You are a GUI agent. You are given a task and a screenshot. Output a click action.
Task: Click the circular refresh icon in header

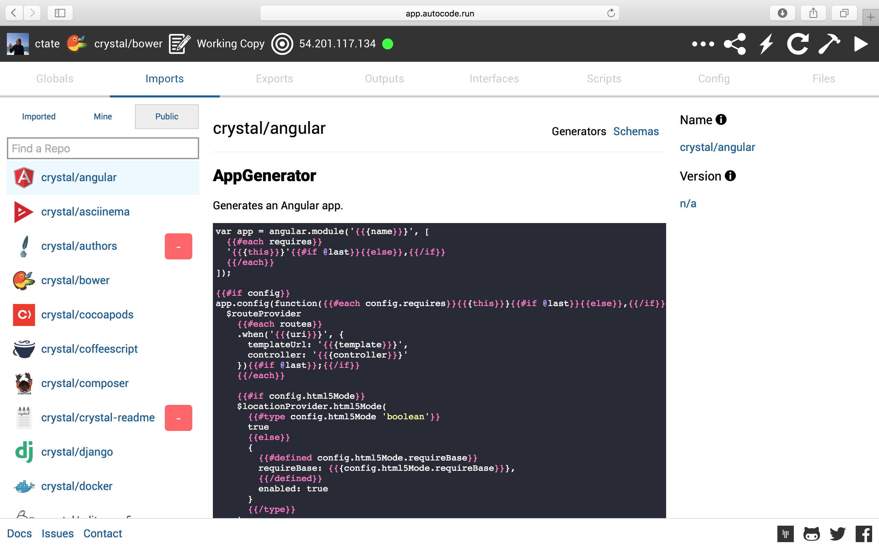(798, 44)
